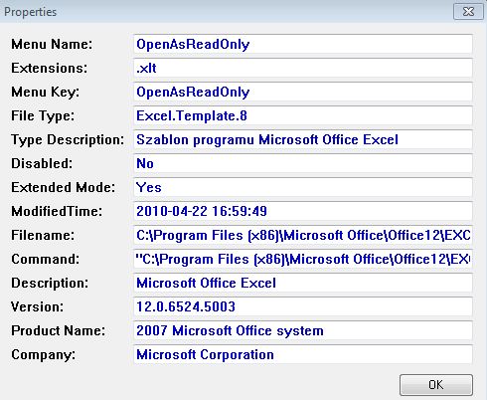
Task: Click the "Company:" label
Action: (44, 355)
